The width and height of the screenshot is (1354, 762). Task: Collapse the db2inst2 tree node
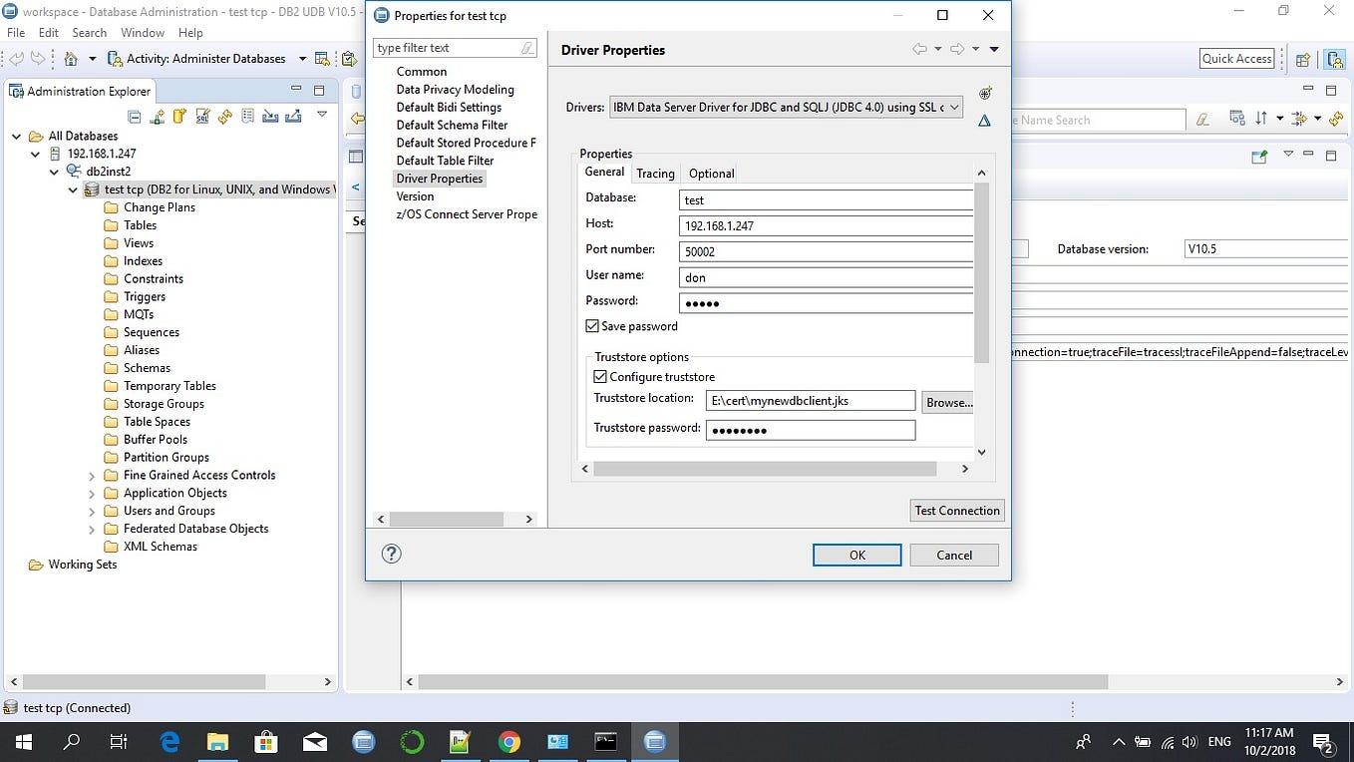(x=54, y=171)
